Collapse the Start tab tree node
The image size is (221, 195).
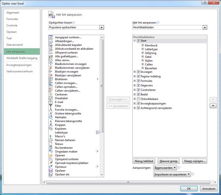[x=134, y=41]
